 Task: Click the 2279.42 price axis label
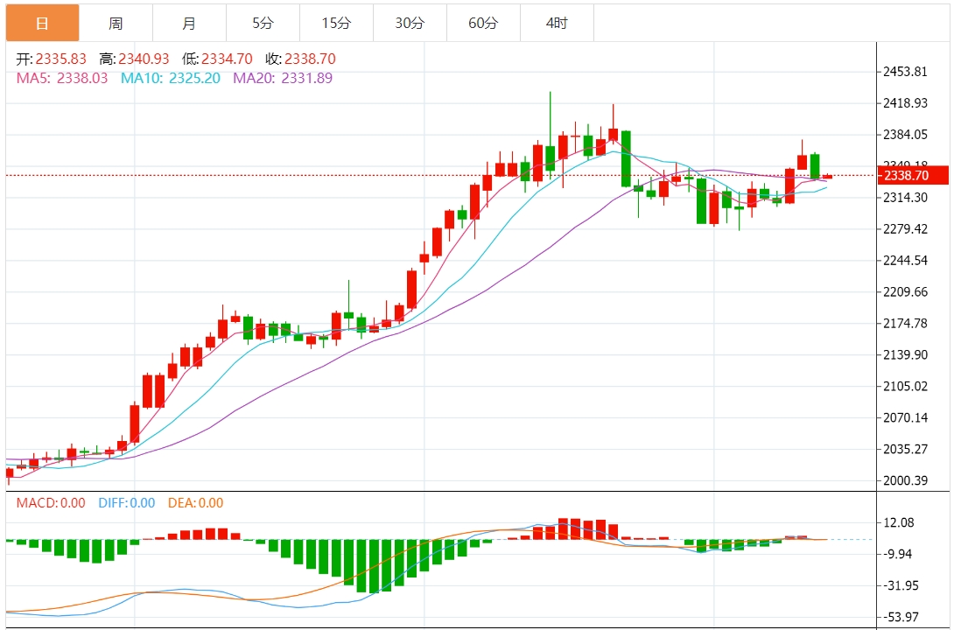pyautogui.click(x=905, y=229)
